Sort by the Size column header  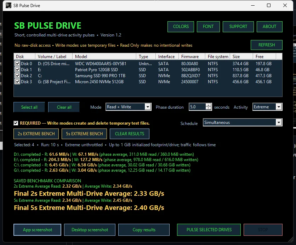(x=241, y=56)
